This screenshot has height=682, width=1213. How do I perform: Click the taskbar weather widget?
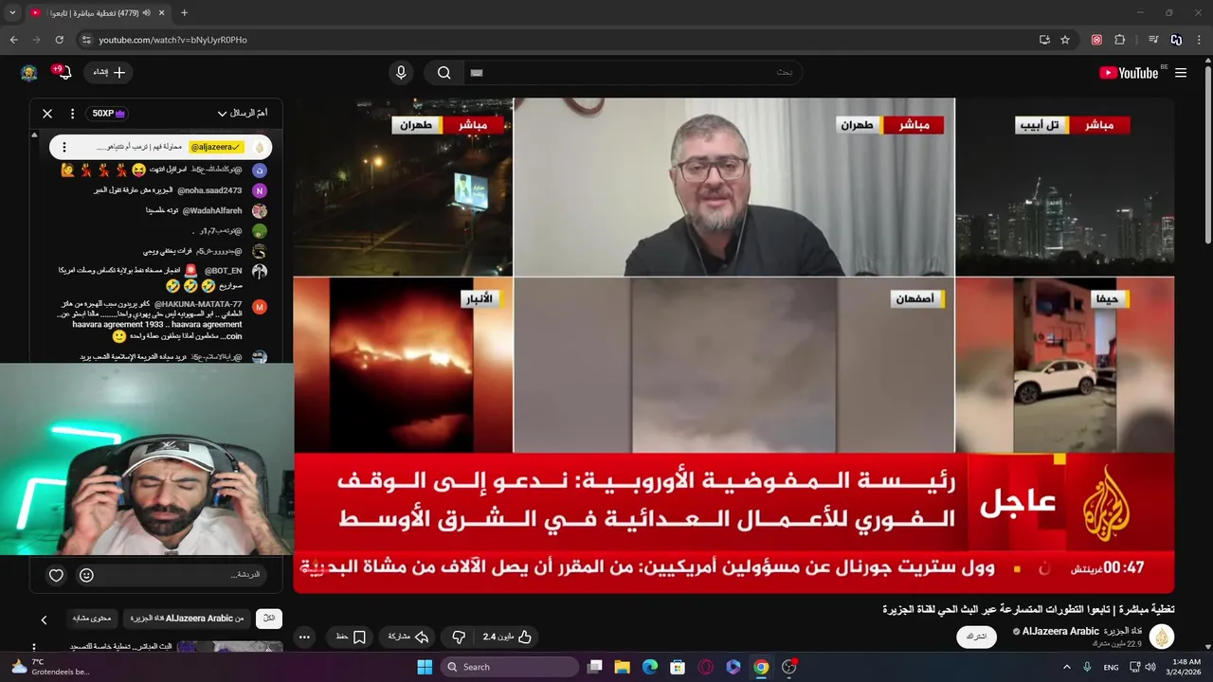[x=52, y=667]
